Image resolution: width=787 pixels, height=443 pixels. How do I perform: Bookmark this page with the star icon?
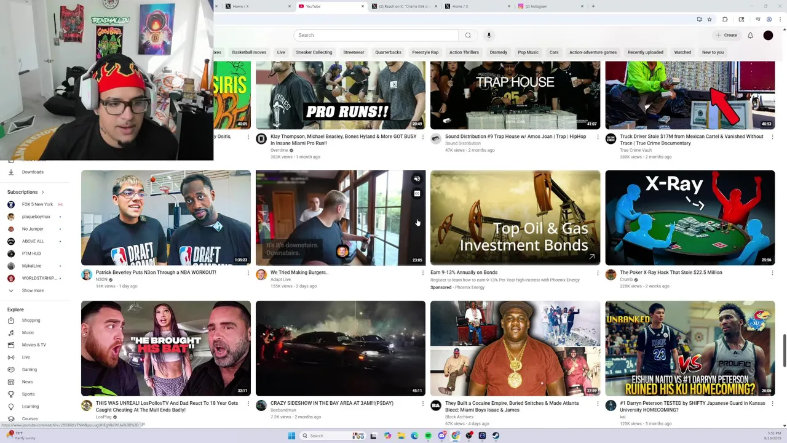coord(709,19)
